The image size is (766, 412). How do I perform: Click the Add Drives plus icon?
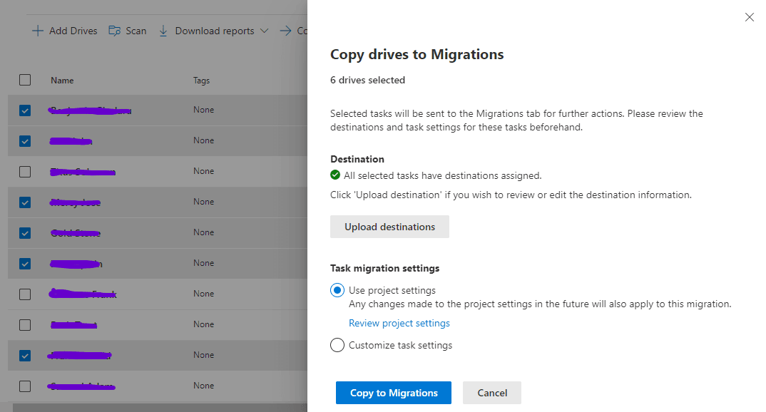(x=38, y=31)
